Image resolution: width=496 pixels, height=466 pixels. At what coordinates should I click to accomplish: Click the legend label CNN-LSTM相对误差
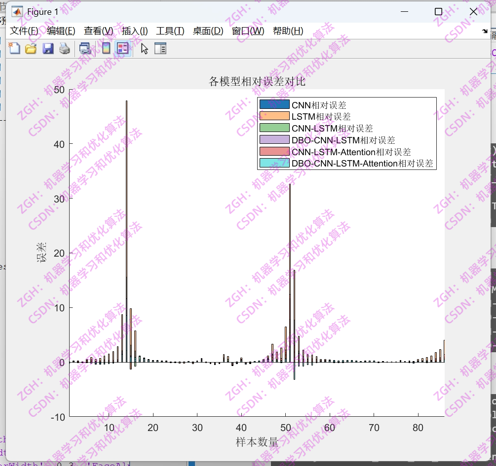332,128
